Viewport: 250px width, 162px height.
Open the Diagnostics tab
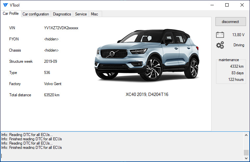62,14
